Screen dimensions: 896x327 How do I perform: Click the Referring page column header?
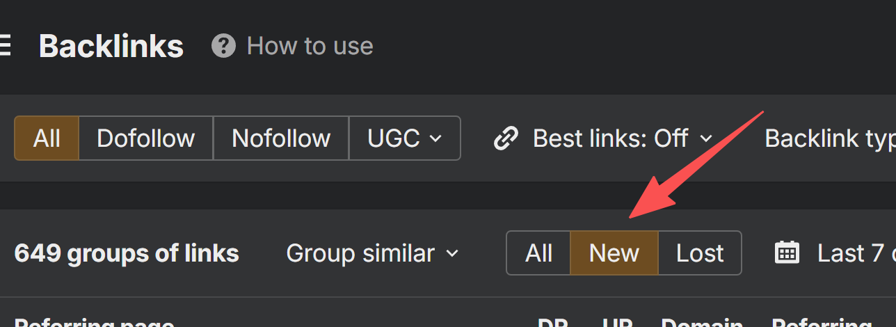coord(94,322)
